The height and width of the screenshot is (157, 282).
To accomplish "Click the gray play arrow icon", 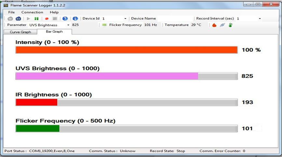I will (28, 19).
